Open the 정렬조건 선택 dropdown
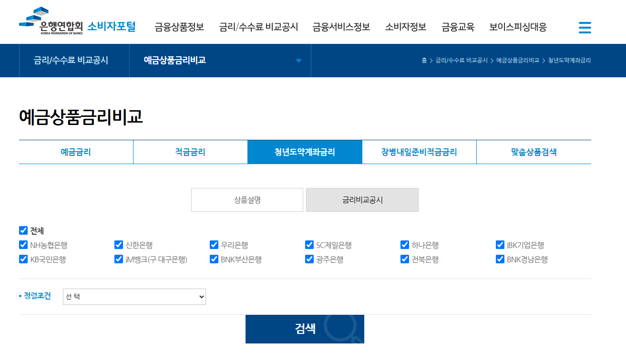 tap(134, 297)
